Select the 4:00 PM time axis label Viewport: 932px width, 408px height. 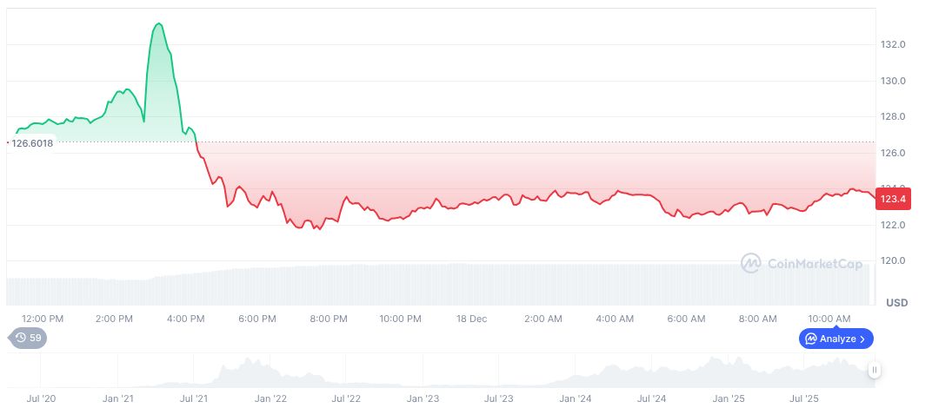(x=185, y=319)
